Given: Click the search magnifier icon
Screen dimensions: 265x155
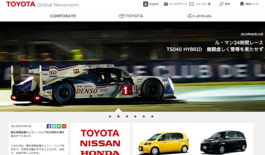Looking at the screenshot, I should [221, 4].
